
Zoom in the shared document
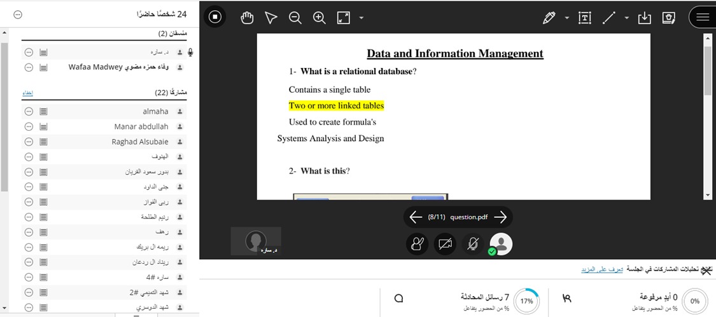(x=319, y=18)
